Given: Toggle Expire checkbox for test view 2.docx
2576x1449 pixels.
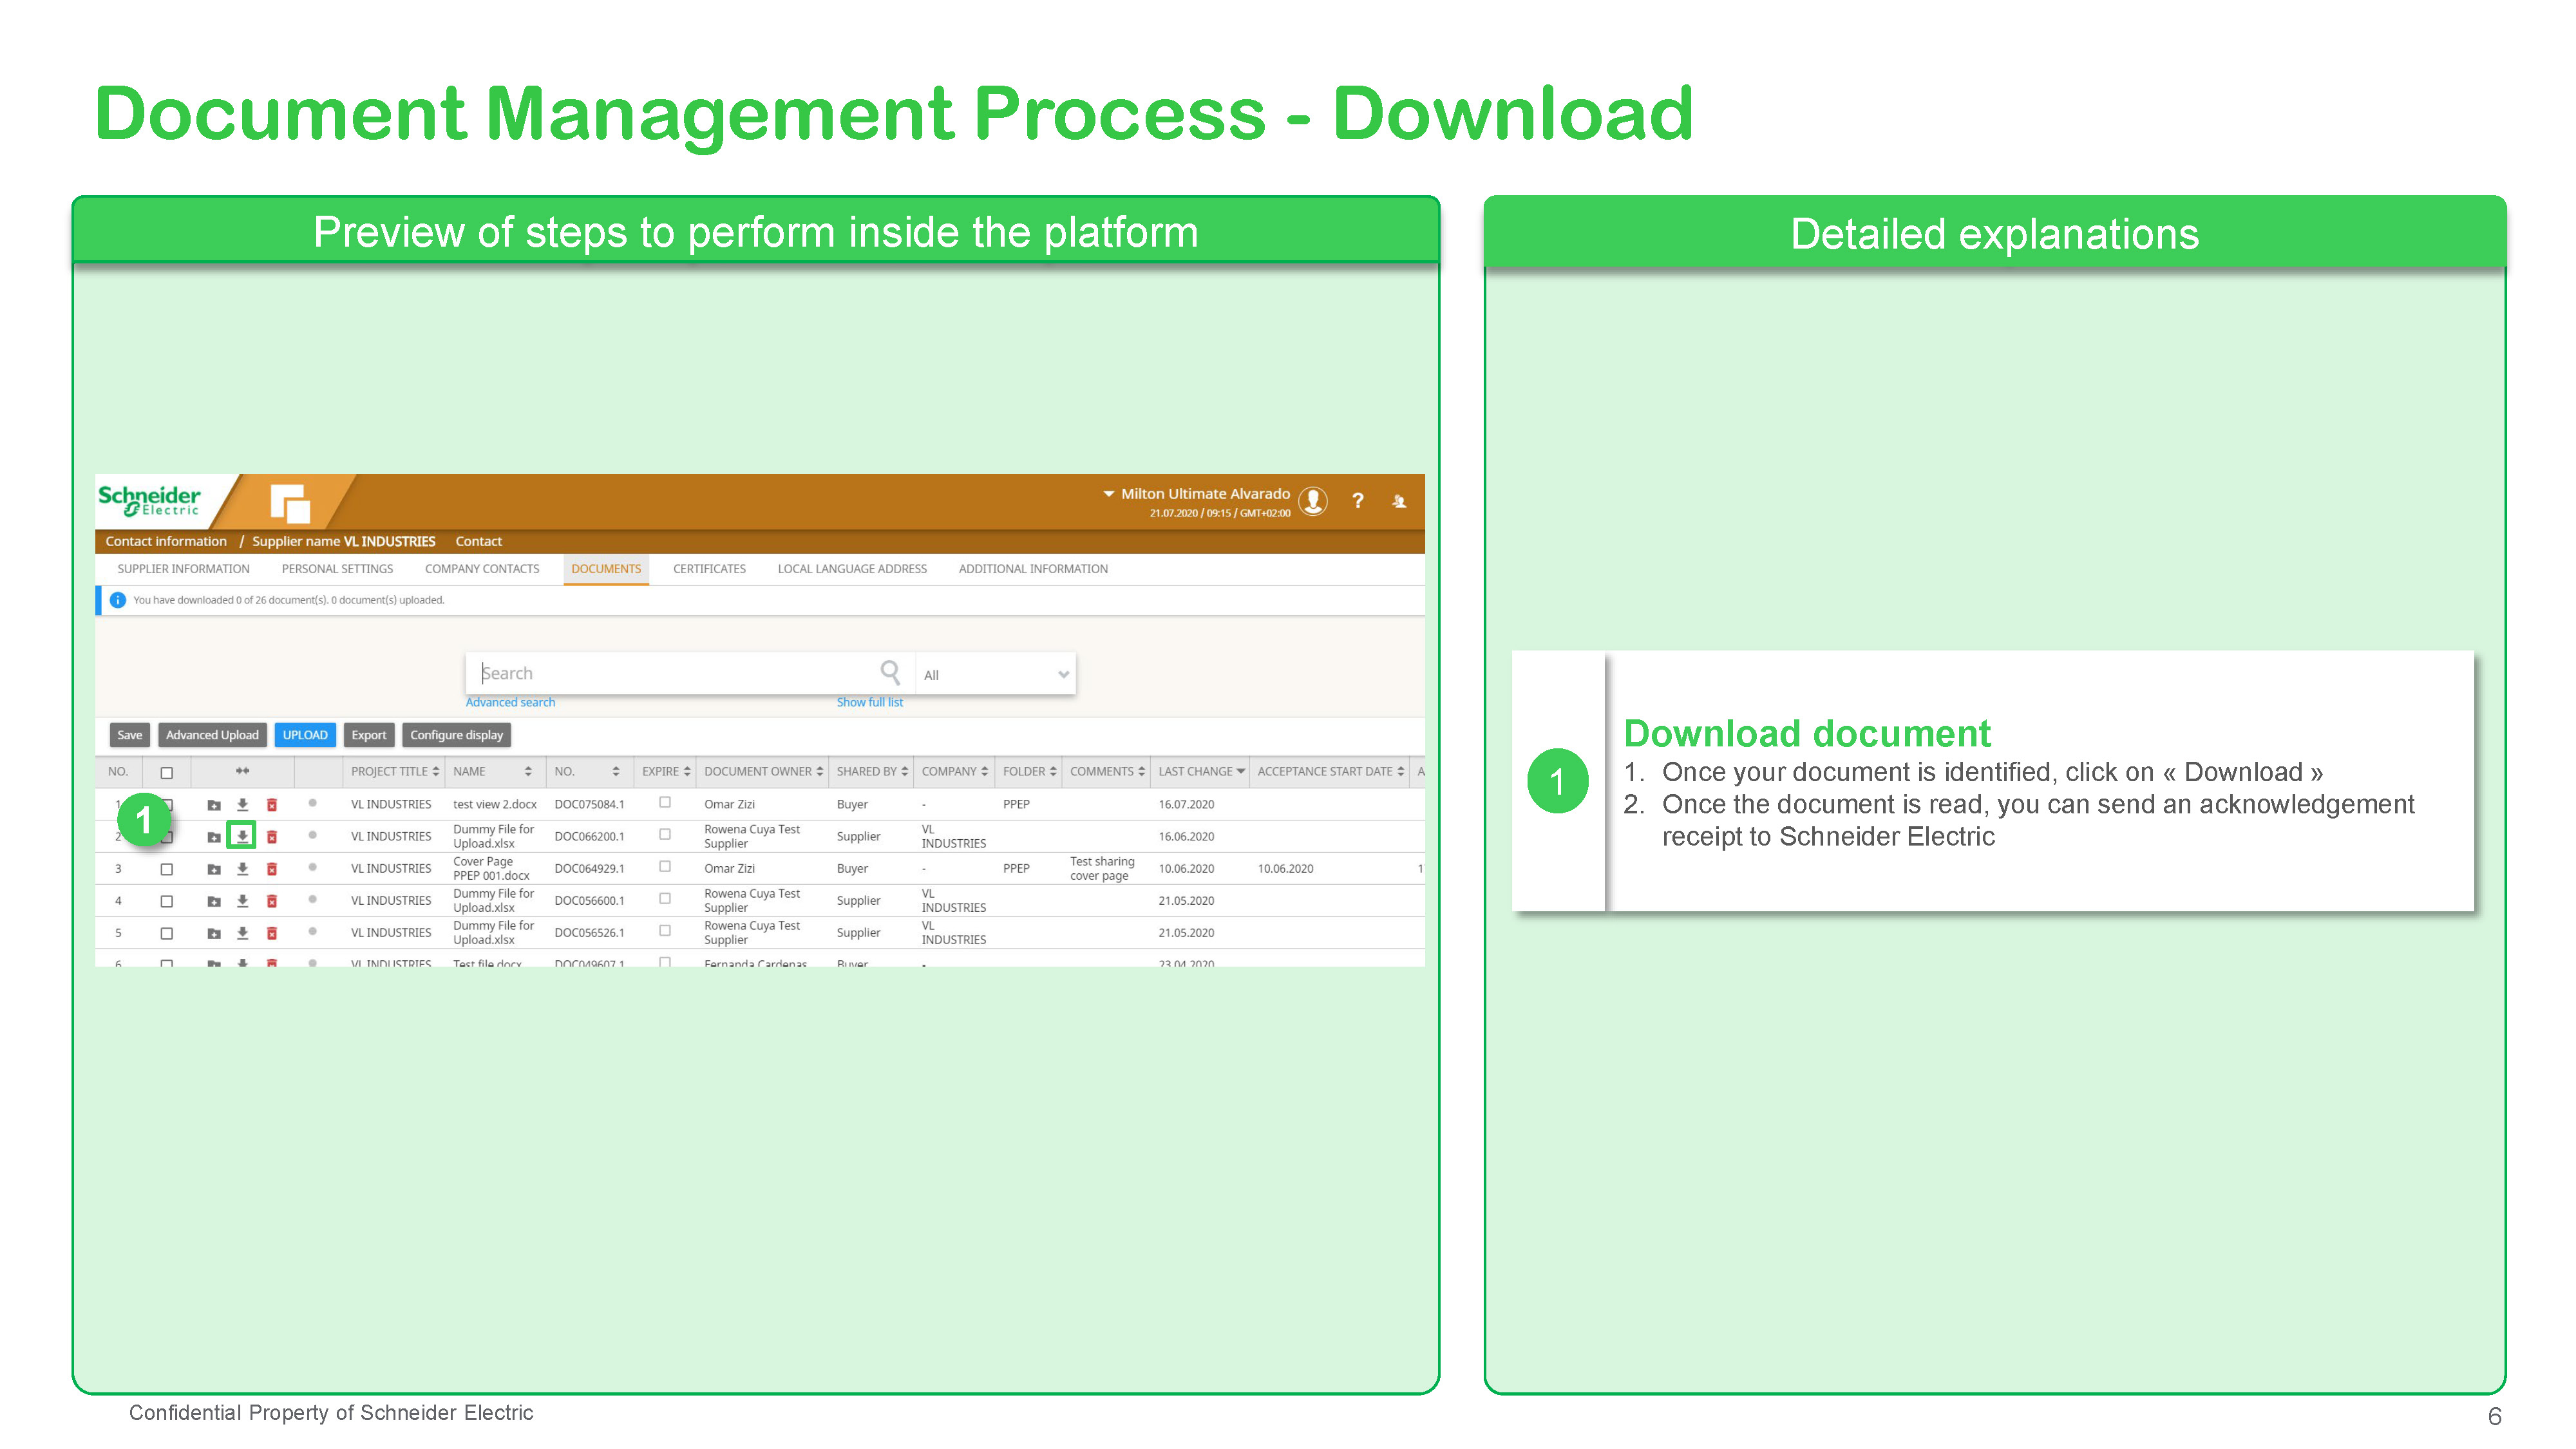Looking at the screenshot, I should pos(665,802).
